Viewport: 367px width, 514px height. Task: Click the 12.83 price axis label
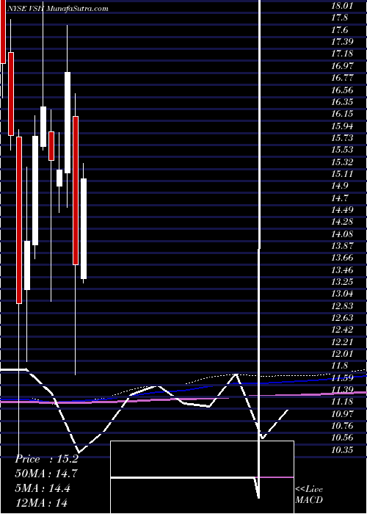341,305
